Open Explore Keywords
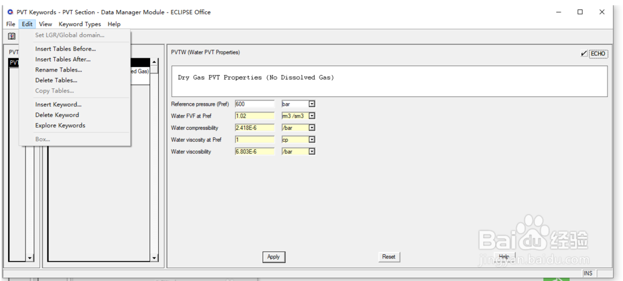 click(60, 125)
